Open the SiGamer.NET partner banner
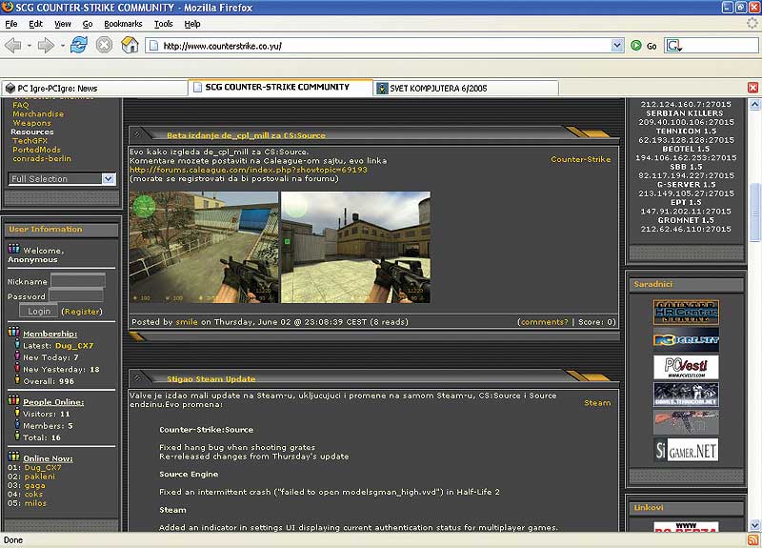This screenshot has height=548, width=762. pyautogui.click(x=686, y=450)
